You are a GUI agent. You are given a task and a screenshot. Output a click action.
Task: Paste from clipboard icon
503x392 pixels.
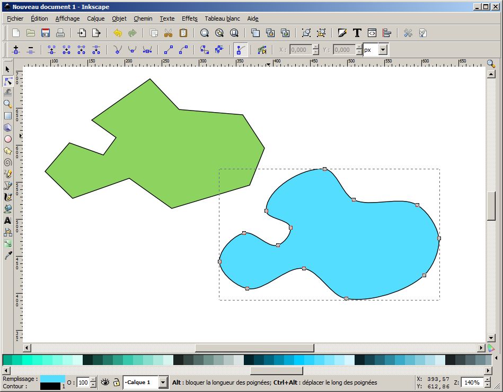point(183,33)
